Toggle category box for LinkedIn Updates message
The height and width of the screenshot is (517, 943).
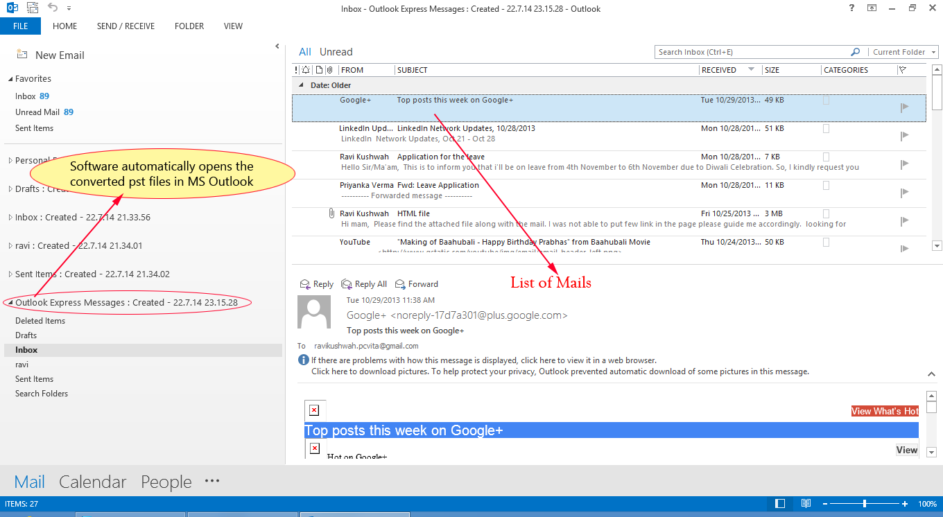pyautogui.click(x=826, y=128)
